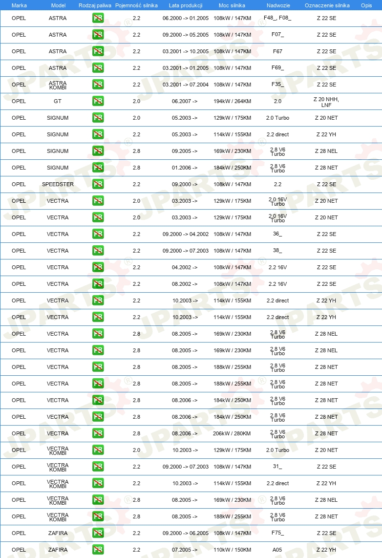Click the fuel icon in the SIGNUM 184kW / 250KM row

[98, 167]
